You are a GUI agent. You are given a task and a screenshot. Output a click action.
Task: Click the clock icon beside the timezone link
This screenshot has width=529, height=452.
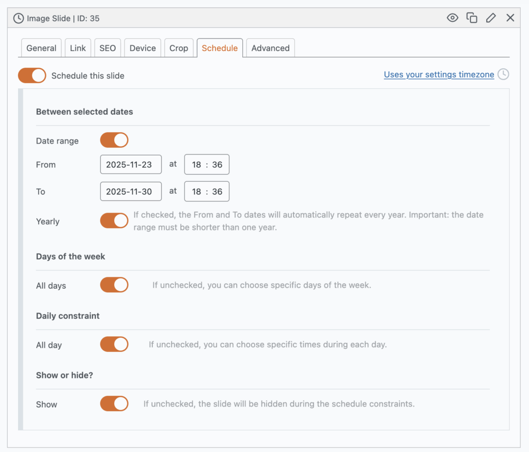(504, 74)
